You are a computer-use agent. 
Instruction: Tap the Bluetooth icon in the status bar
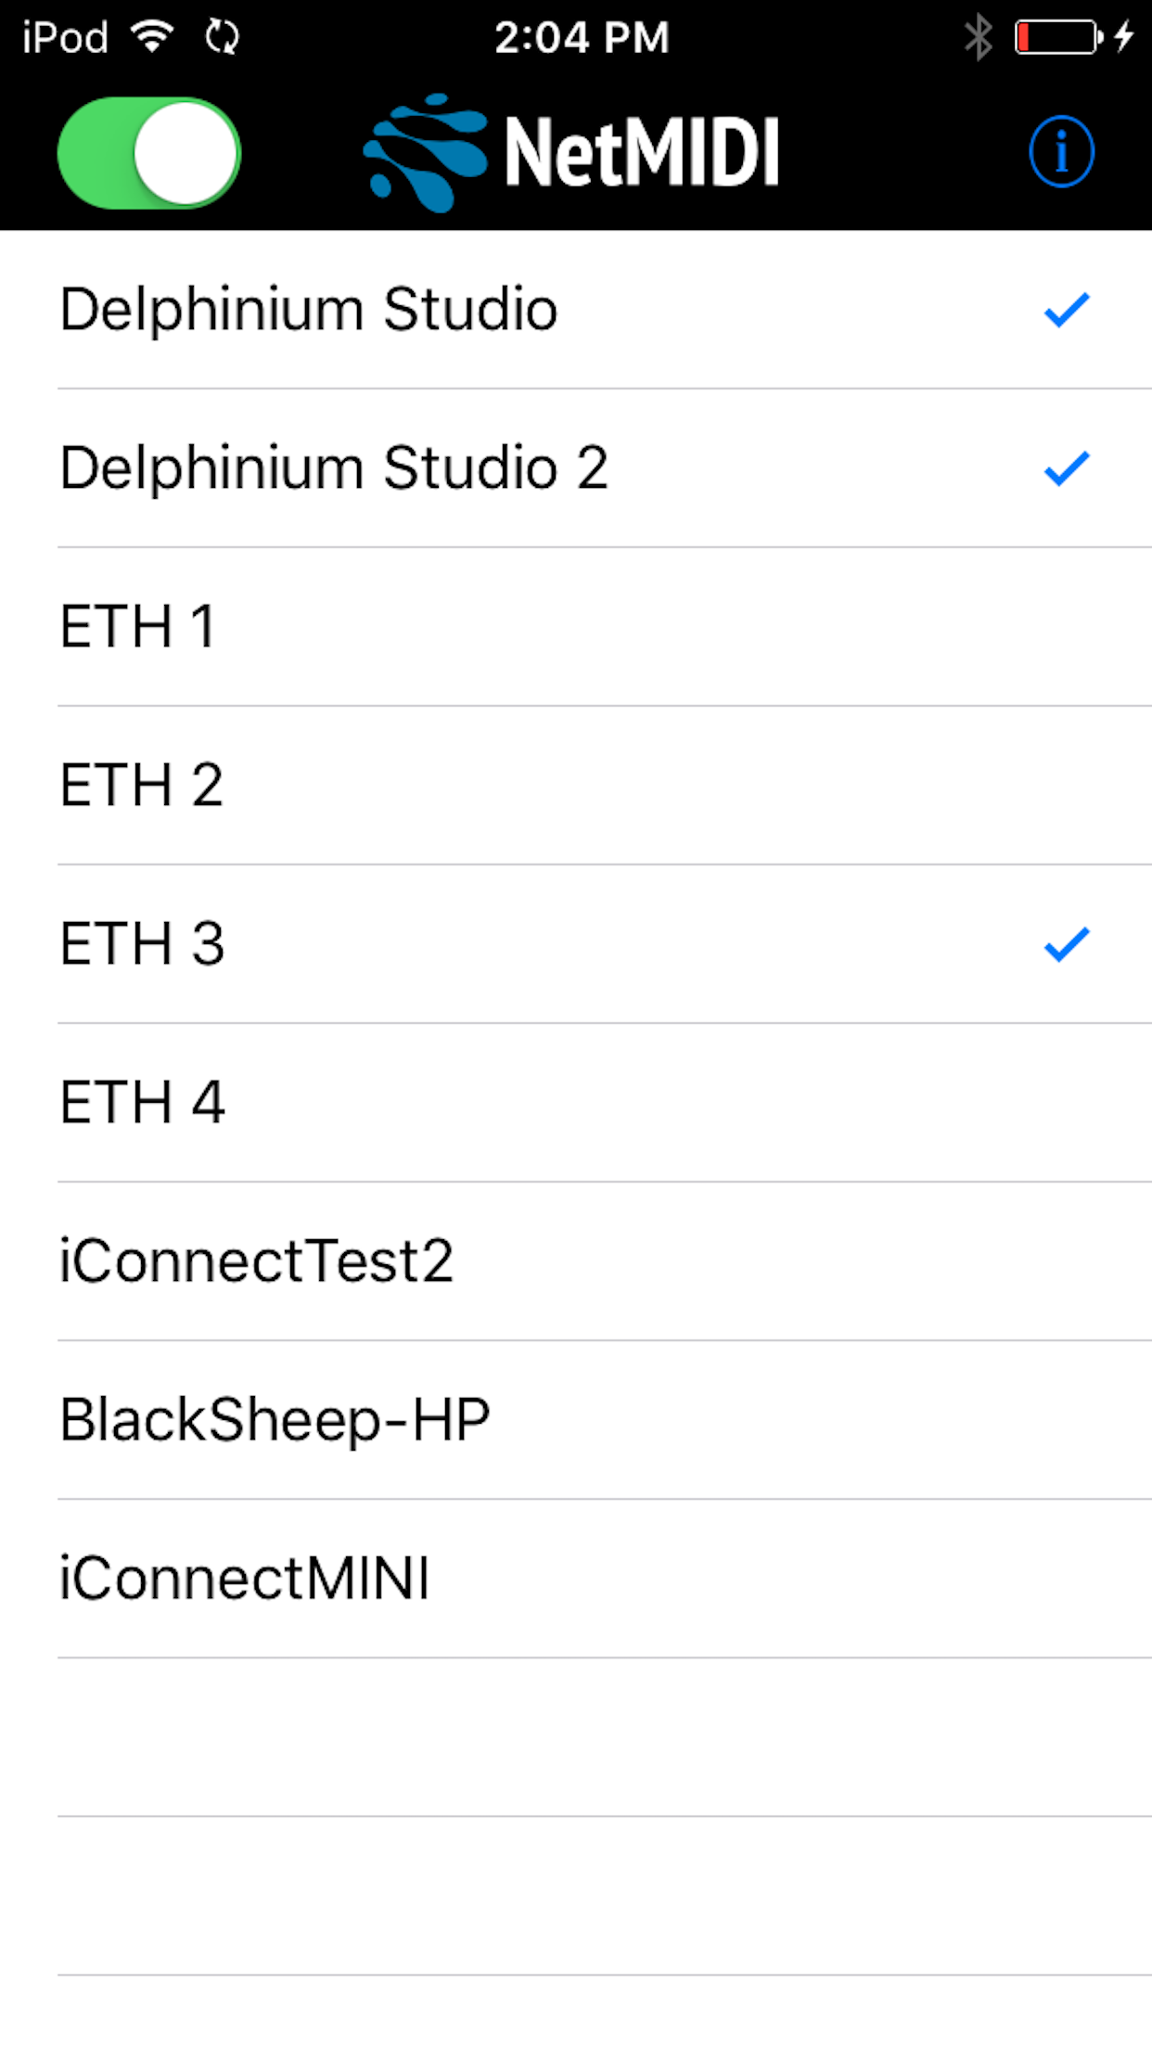click(977, 37)
